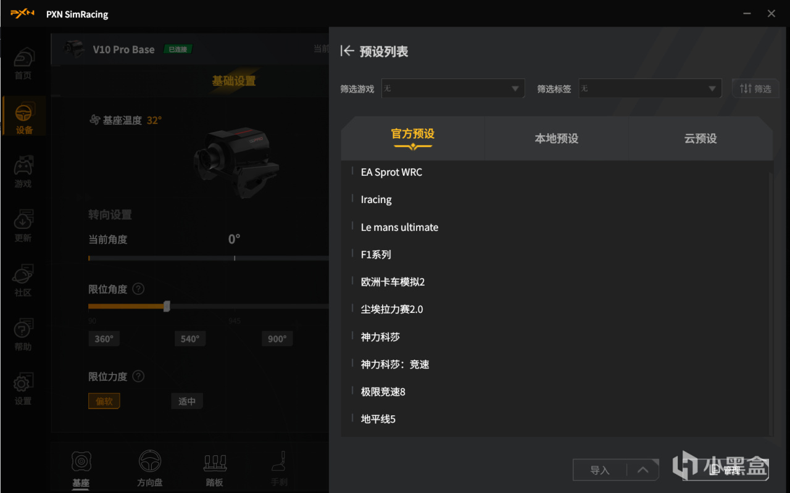Set the limit angle to 360°
This screenshot has width=790, height=493.
click(104, 339)
